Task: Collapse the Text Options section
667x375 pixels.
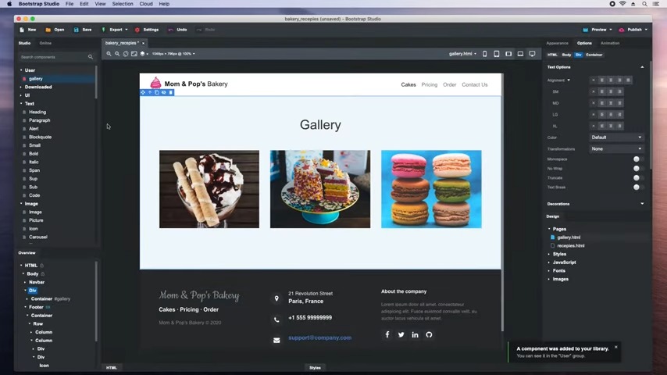Action: 642,67
